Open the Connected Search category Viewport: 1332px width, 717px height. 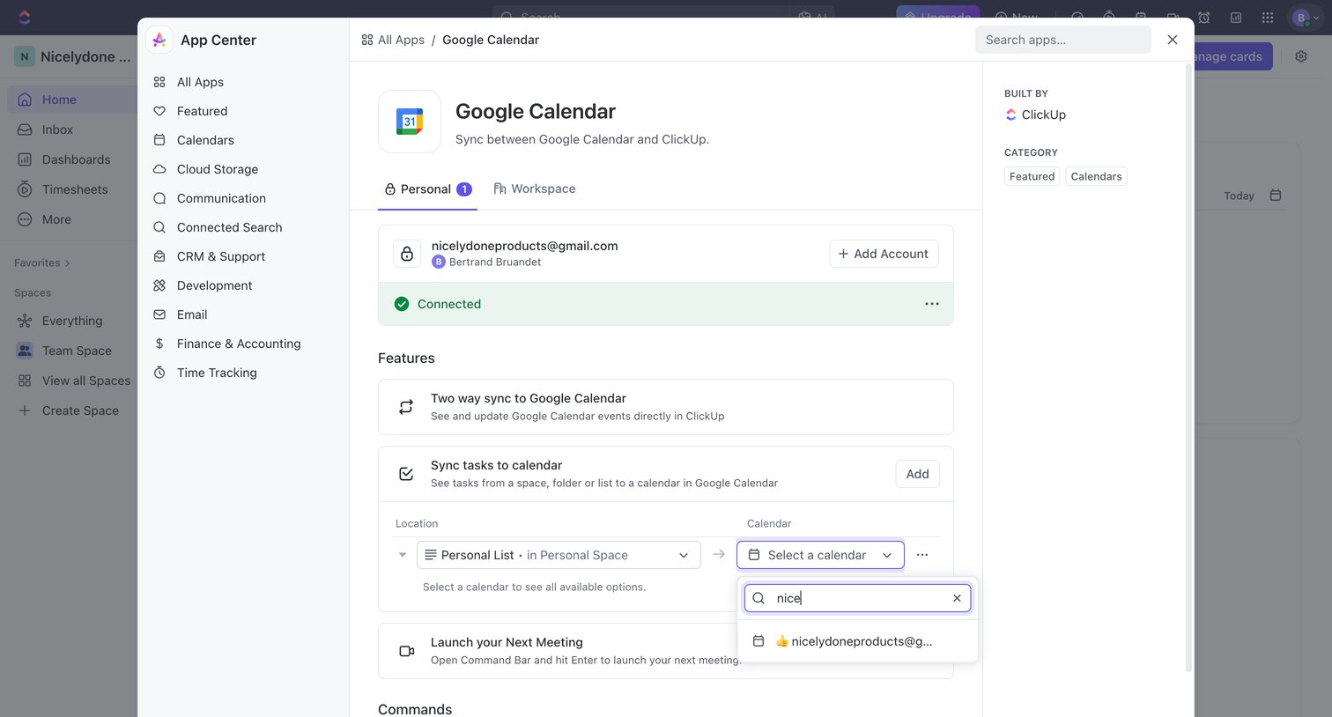[x=229, y=227]
